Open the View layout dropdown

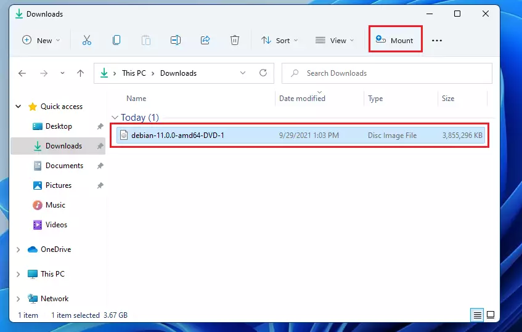334,40
